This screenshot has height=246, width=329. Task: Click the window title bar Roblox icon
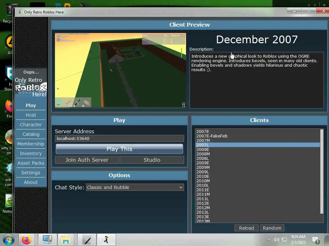[20, 12]
